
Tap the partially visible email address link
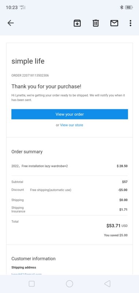pyautogui.click(x=26, y=274)
